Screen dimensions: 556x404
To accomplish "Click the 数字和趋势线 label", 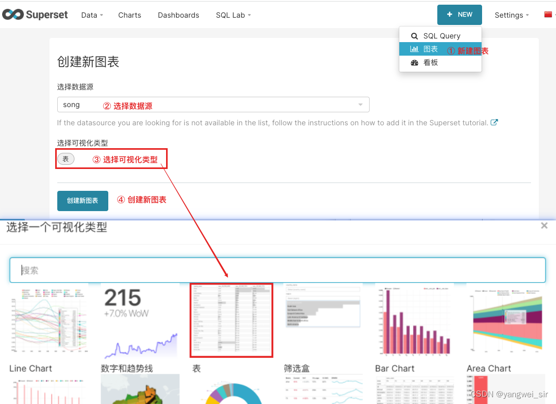I will pos(127,369).
